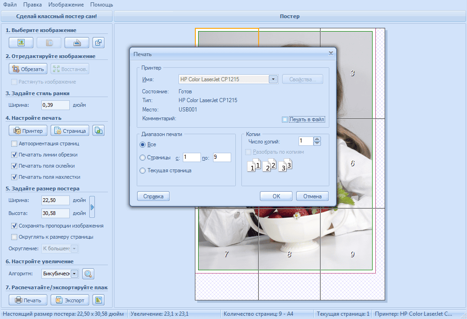Click the Настоящий размер постера status entry

[63, 314]
